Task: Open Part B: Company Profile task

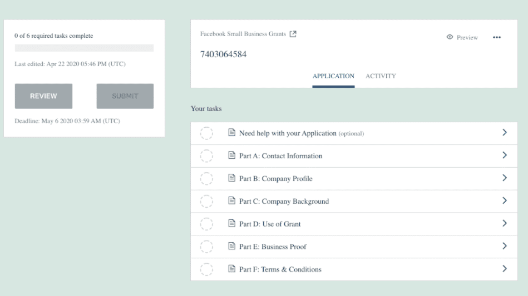Action: coord(354,179)
